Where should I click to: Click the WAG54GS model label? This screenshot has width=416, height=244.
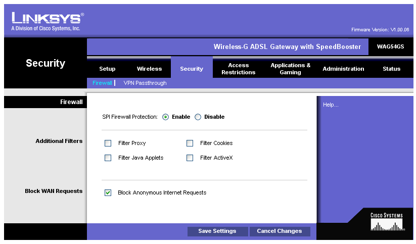click(x=391, y=46)
